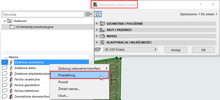
Task: Click the help question mark in title bar
Action: pyautogui.click(x=201, y=4)
